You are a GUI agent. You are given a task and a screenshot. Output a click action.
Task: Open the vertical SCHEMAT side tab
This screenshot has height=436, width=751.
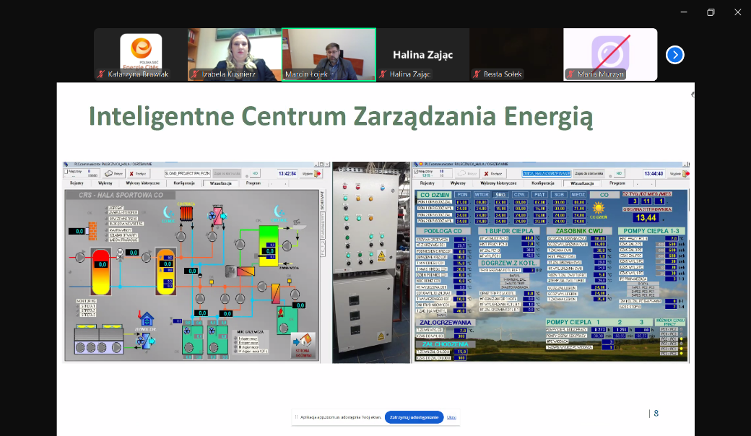point(323,204)
